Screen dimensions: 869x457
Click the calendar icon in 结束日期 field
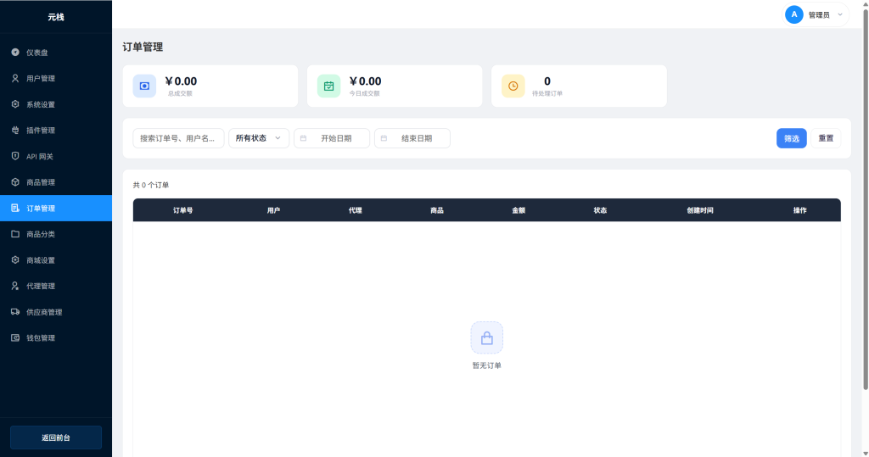384,138
